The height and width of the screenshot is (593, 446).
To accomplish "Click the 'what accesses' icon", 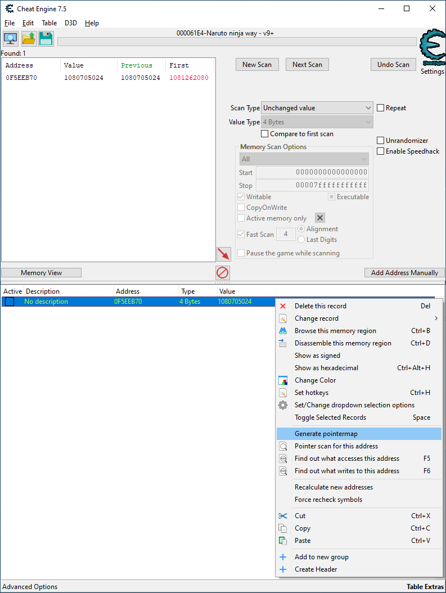I will point(283,459).
